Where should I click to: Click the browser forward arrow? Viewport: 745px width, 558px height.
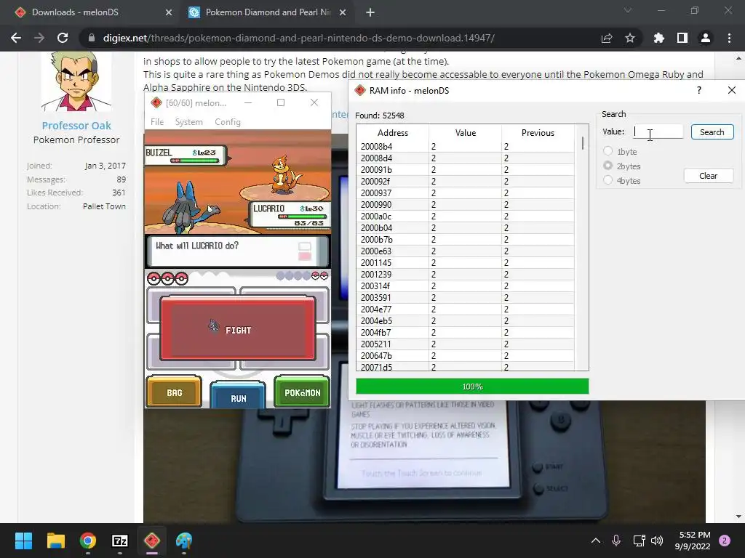click(x=39, y=38)
